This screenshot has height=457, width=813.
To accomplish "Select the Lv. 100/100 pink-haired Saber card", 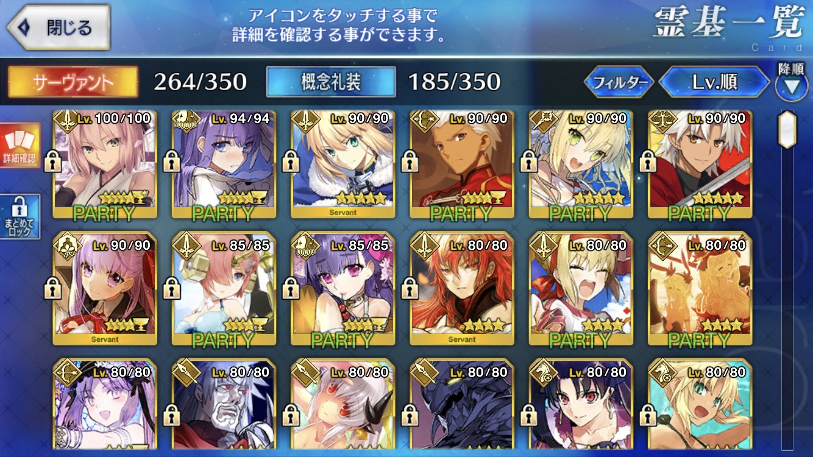I will [105, 165].
